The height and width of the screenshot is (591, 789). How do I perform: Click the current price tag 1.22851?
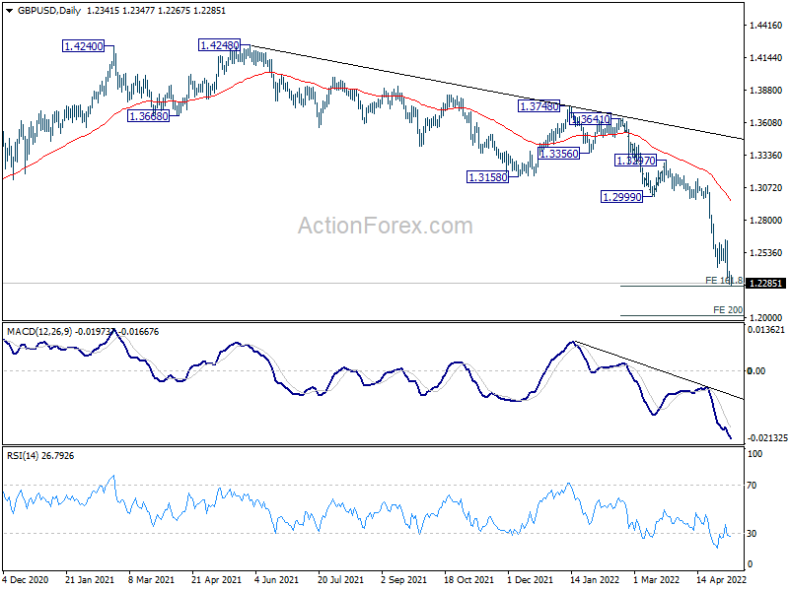[x=766, y=284]
